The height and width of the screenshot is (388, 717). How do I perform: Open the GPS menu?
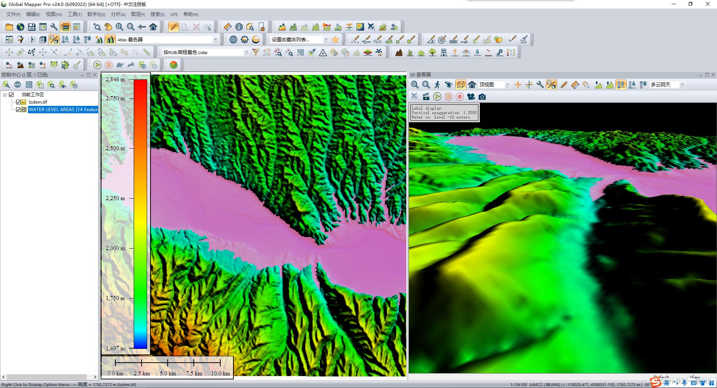coord(174,15)
